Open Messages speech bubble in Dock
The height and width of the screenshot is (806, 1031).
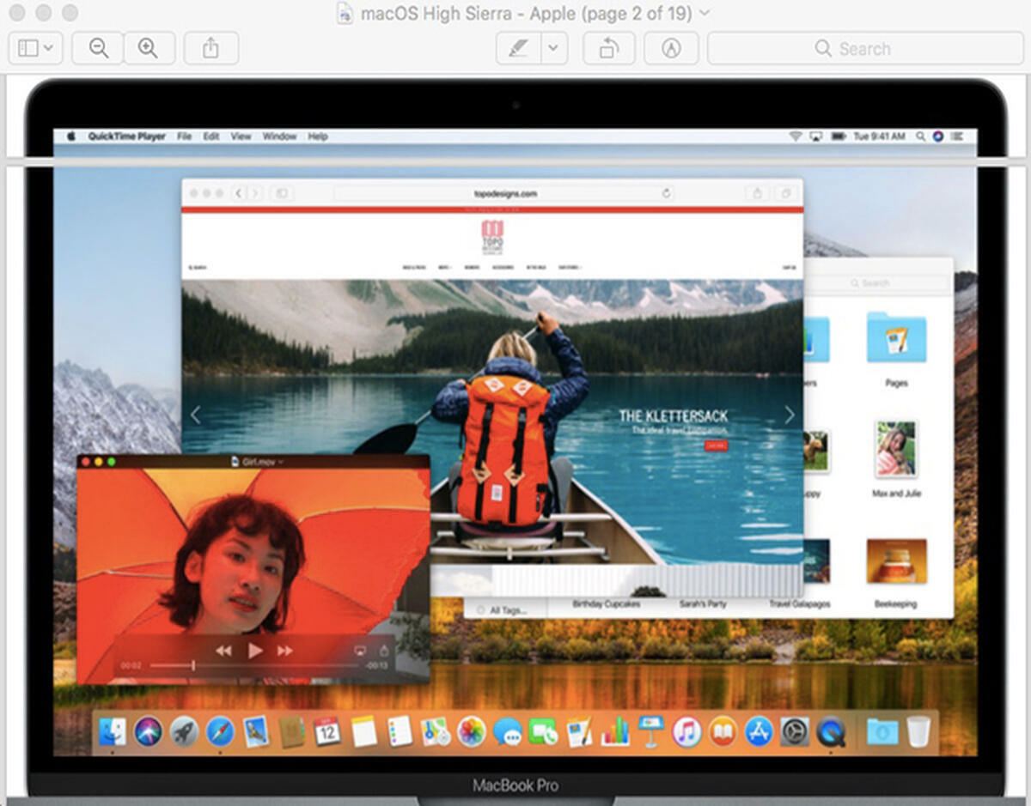(x=507, y=731)
